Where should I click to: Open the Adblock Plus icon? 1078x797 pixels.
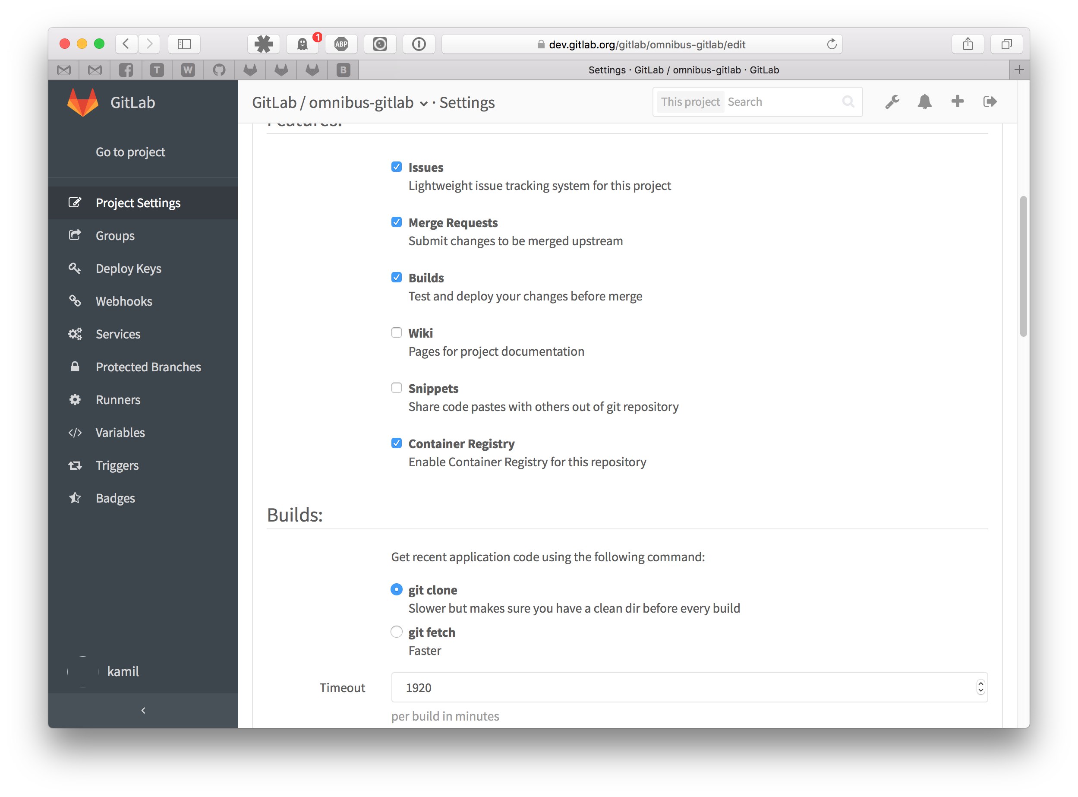click(x=341, y=44)
